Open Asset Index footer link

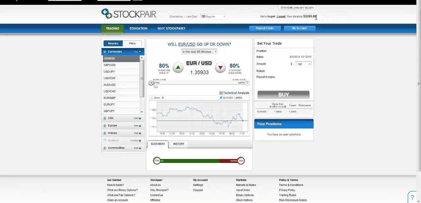click(x=243, y=190)
